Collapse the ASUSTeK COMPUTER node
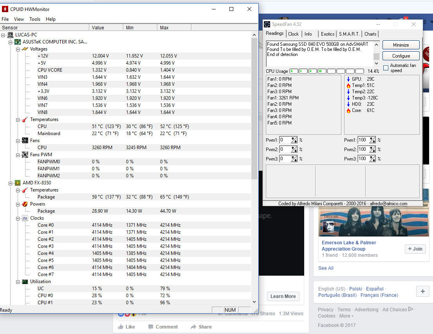 (10, 42)
